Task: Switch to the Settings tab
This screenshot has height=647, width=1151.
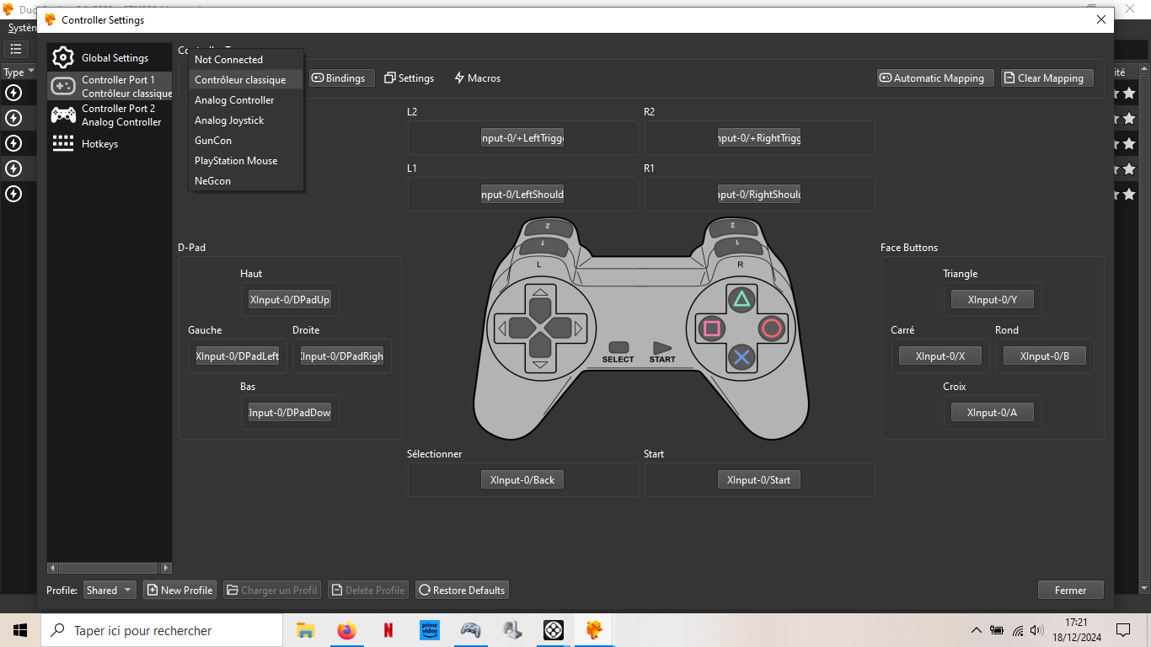Action: coord(409,78)
